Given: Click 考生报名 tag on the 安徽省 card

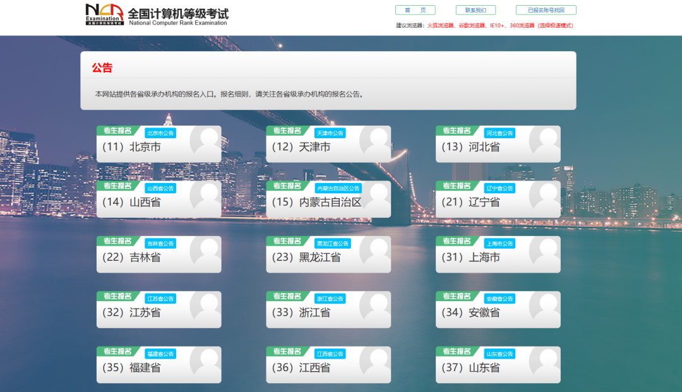Looking at the screenshot, I should click(457, 296).
